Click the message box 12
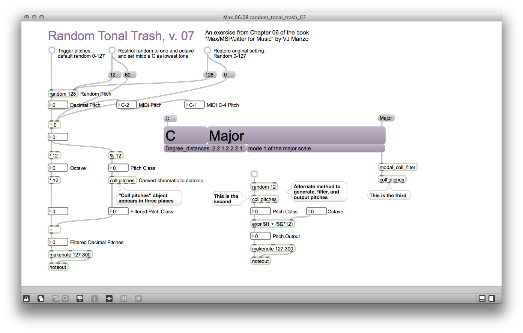Image resolution: width=523 pixels, height=333 pixels. [x=115, y=75]
